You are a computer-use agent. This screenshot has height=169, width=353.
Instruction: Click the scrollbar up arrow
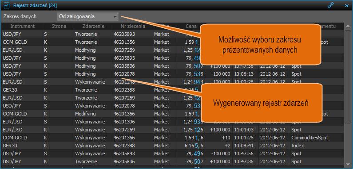coord(347,27)
